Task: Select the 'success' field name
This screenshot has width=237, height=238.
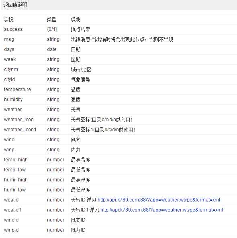Action: 13,29
